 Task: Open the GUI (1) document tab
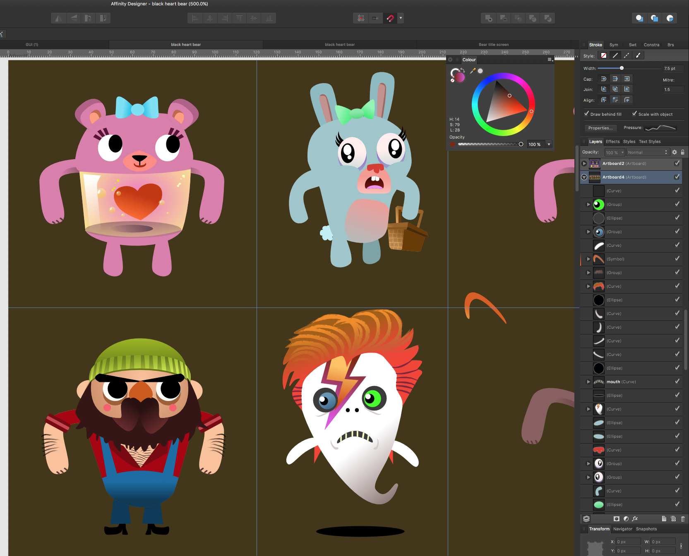point(32,45)
